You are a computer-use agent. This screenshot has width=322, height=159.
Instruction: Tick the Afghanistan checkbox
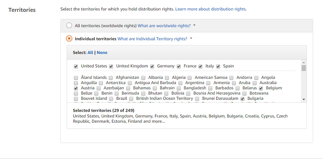pyautogui.click(x=111, y=78)
